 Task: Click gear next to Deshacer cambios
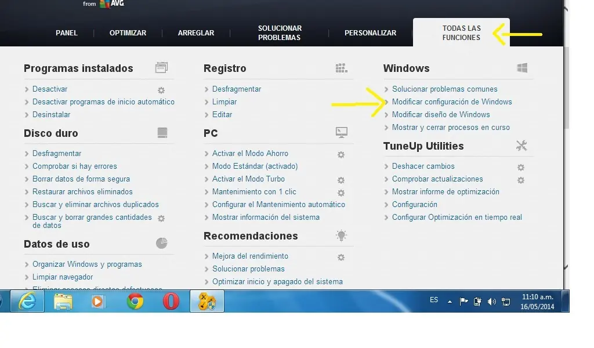[521, 168]
